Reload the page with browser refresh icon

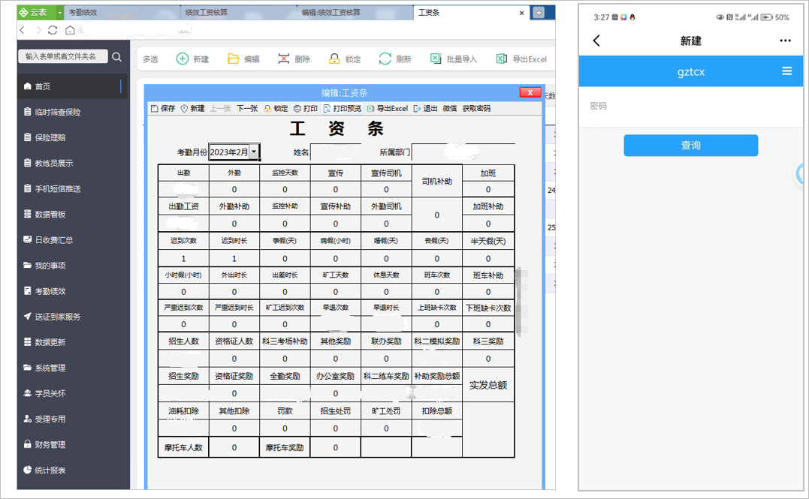point(53,31)
